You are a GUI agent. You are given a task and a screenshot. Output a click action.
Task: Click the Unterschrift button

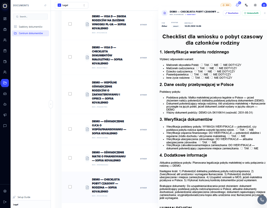(x=251, y=13)
